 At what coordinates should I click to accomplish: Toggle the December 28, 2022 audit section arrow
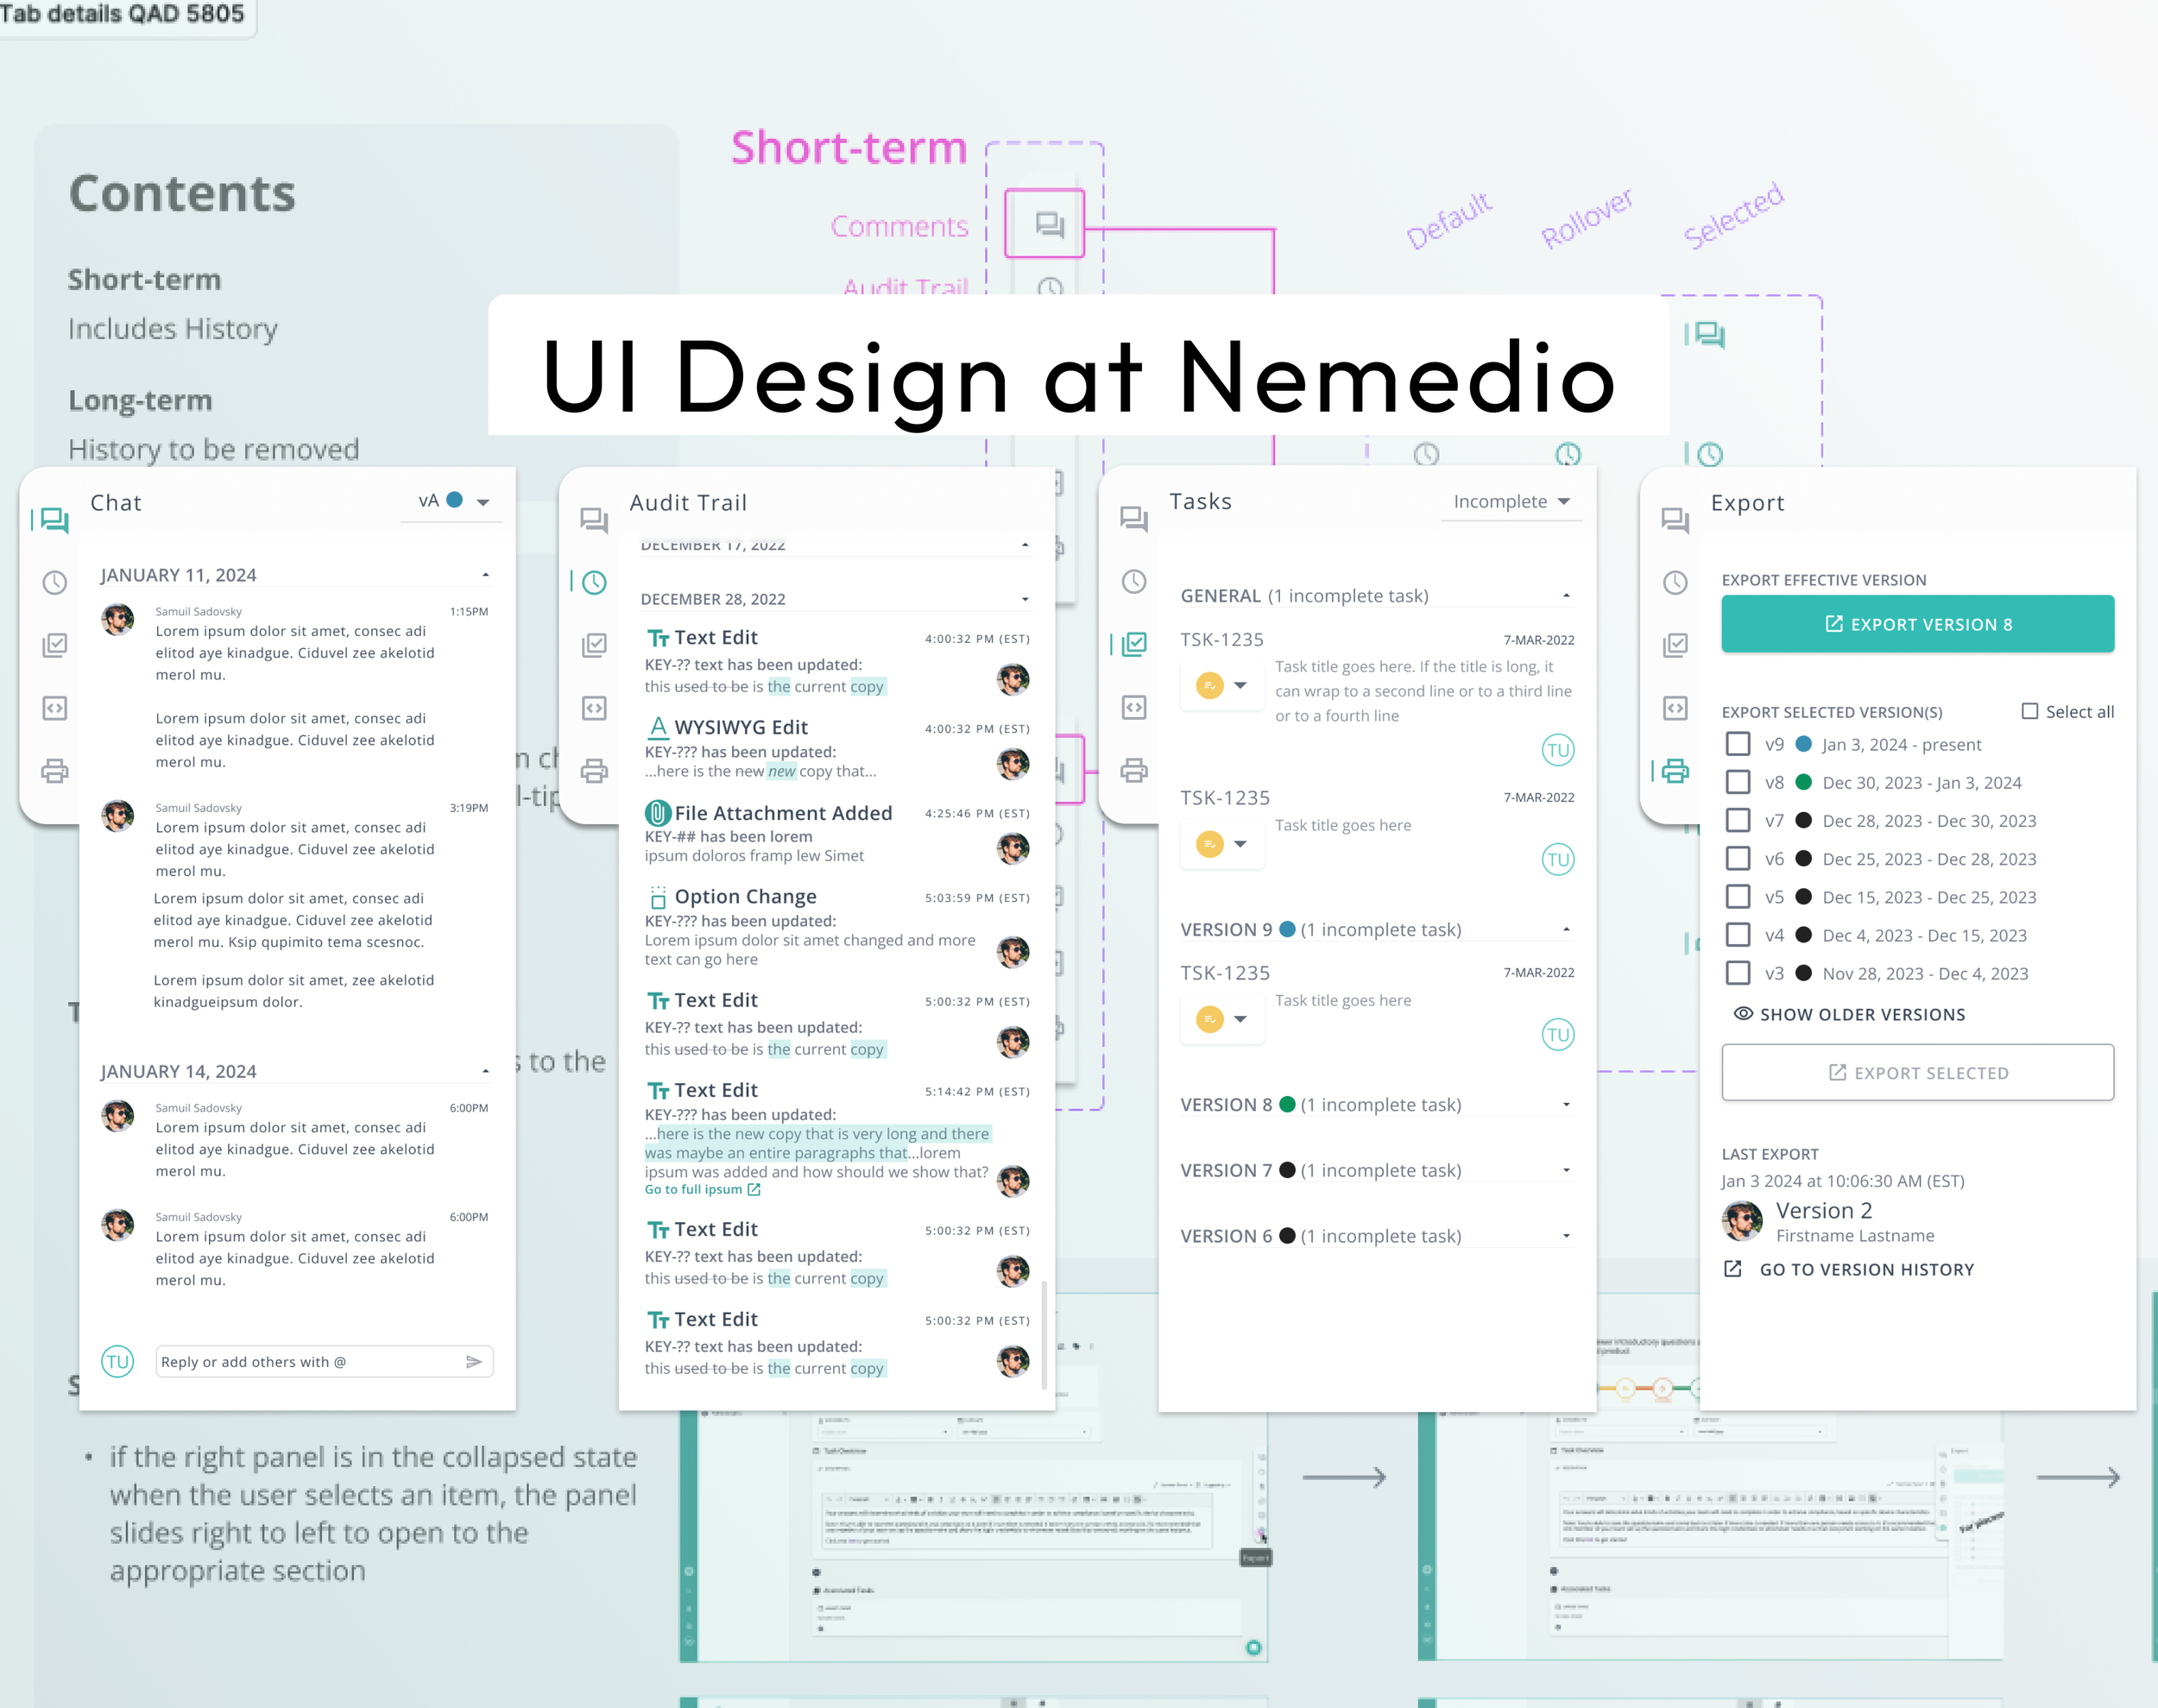(x=1025, y=599)
